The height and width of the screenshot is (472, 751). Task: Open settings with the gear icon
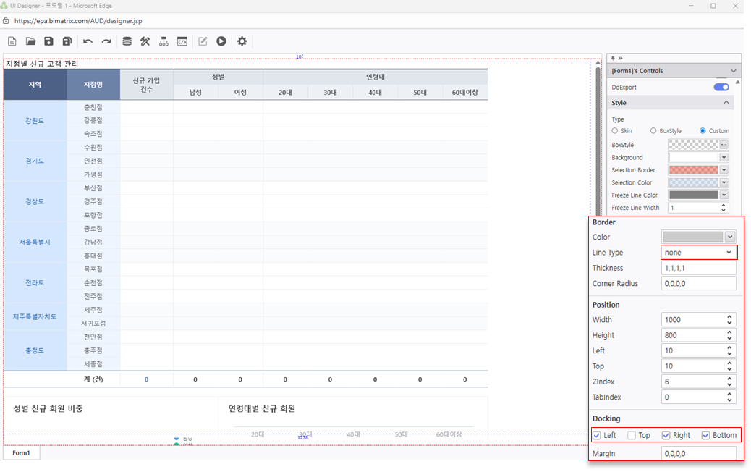pos(242,41)
